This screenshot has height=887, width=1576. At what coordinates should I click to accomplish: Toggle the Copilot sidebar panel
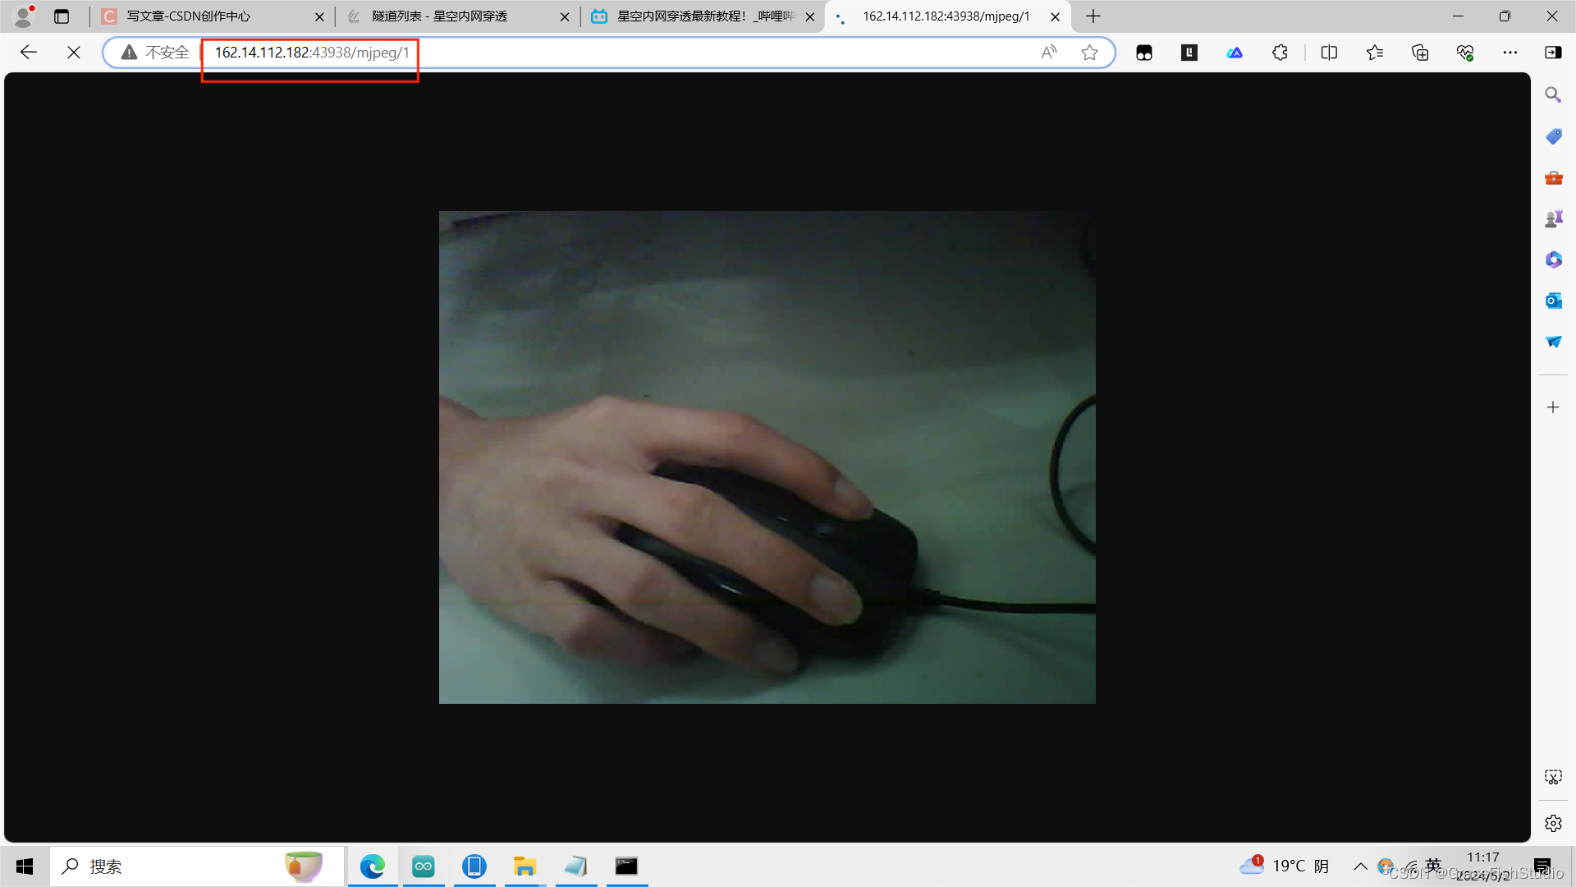click(1554, 52)
